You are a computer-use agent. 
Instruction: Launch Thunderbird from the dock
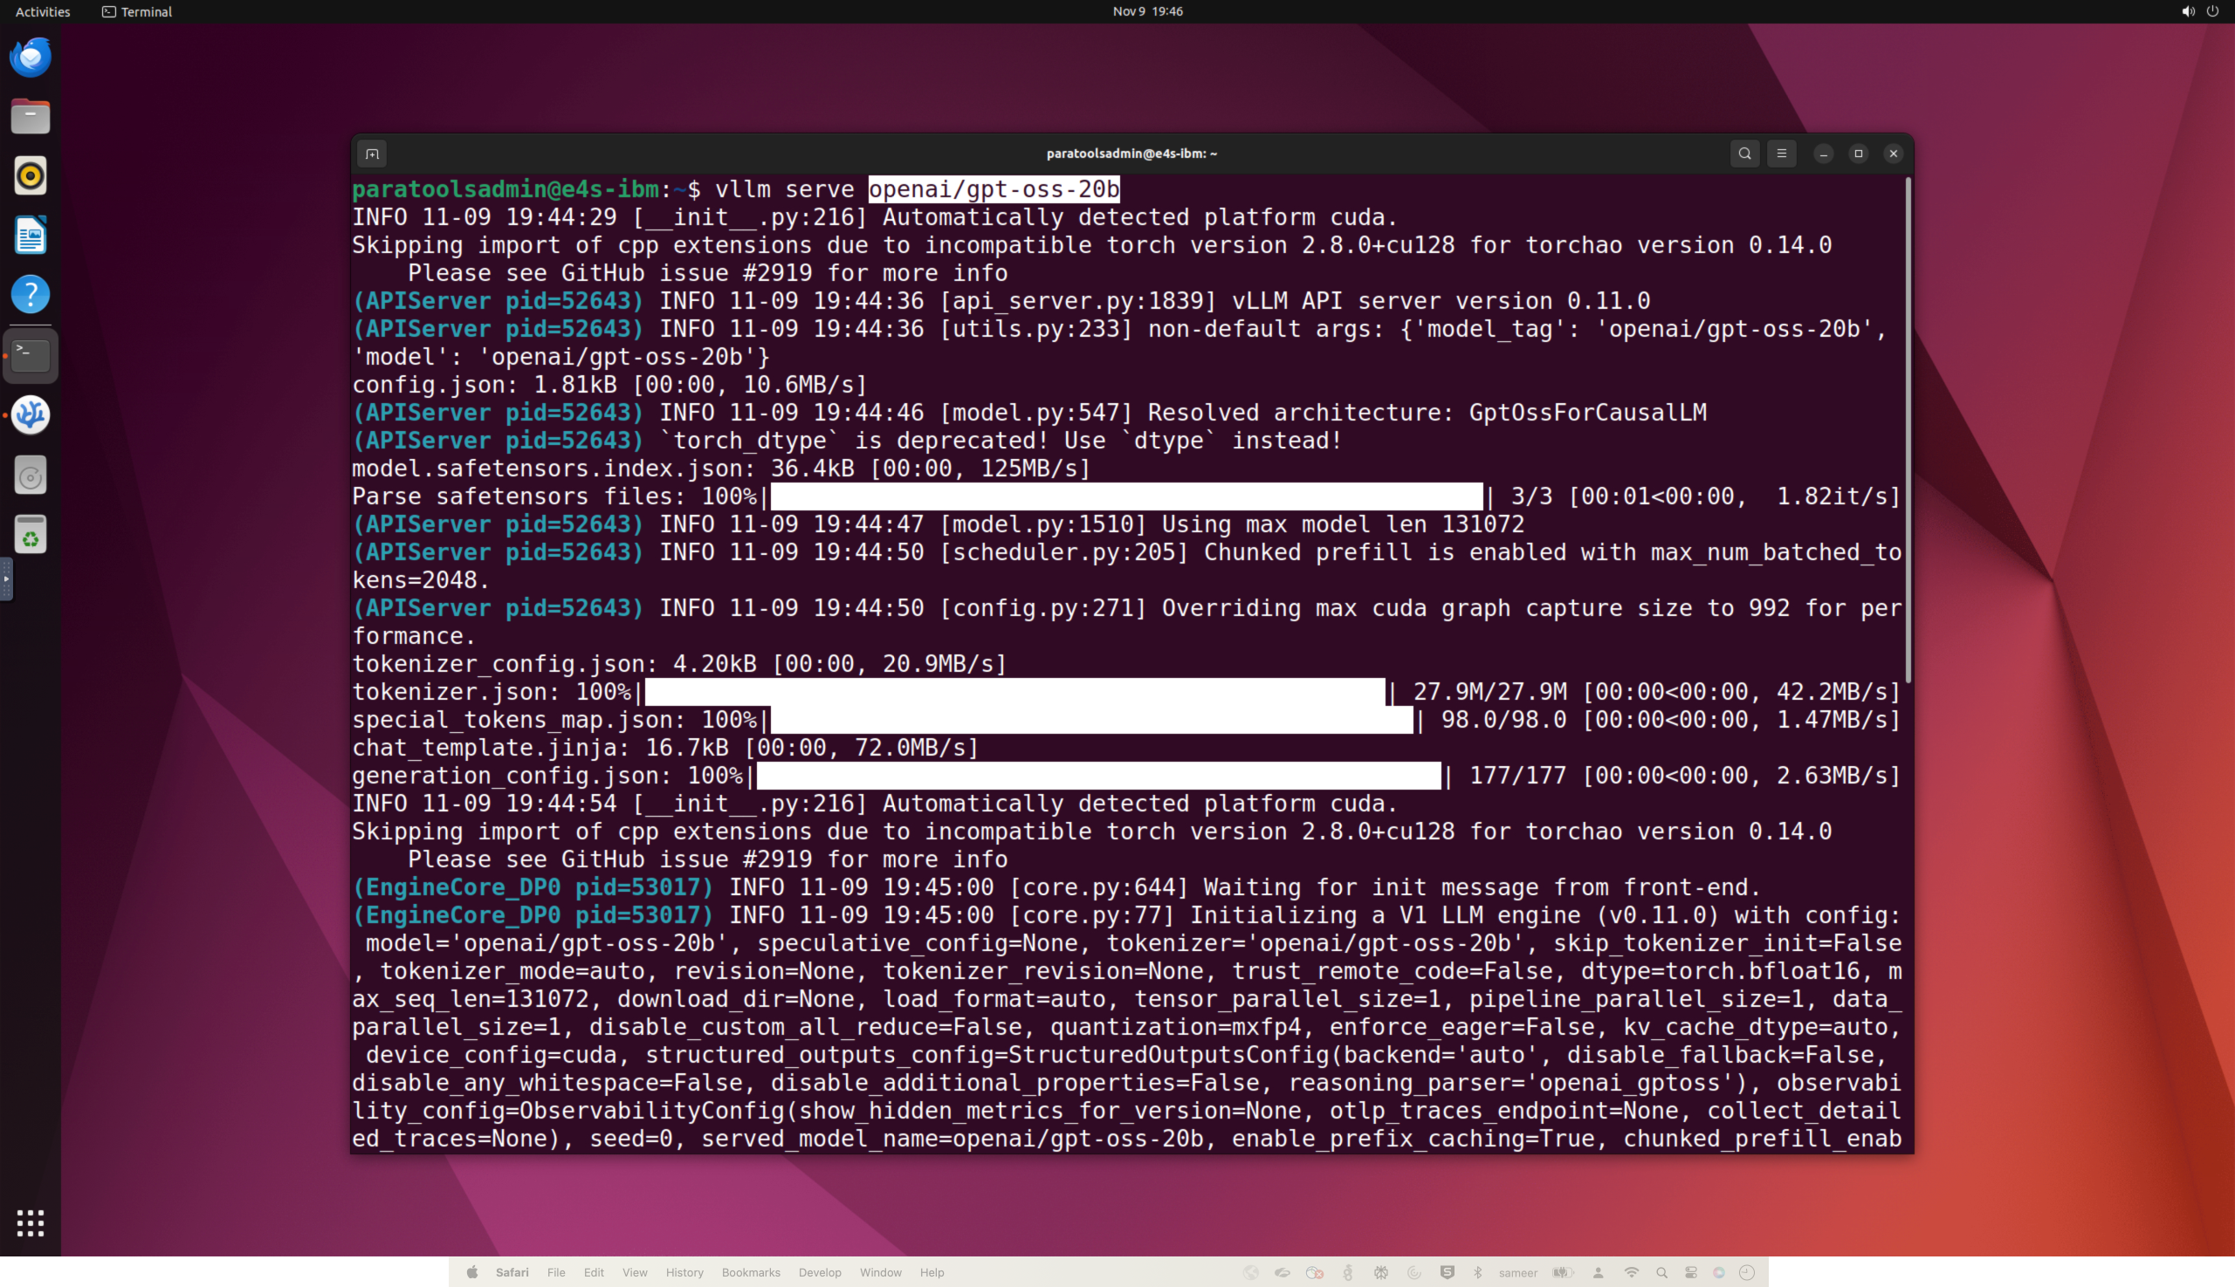point(31,58)
